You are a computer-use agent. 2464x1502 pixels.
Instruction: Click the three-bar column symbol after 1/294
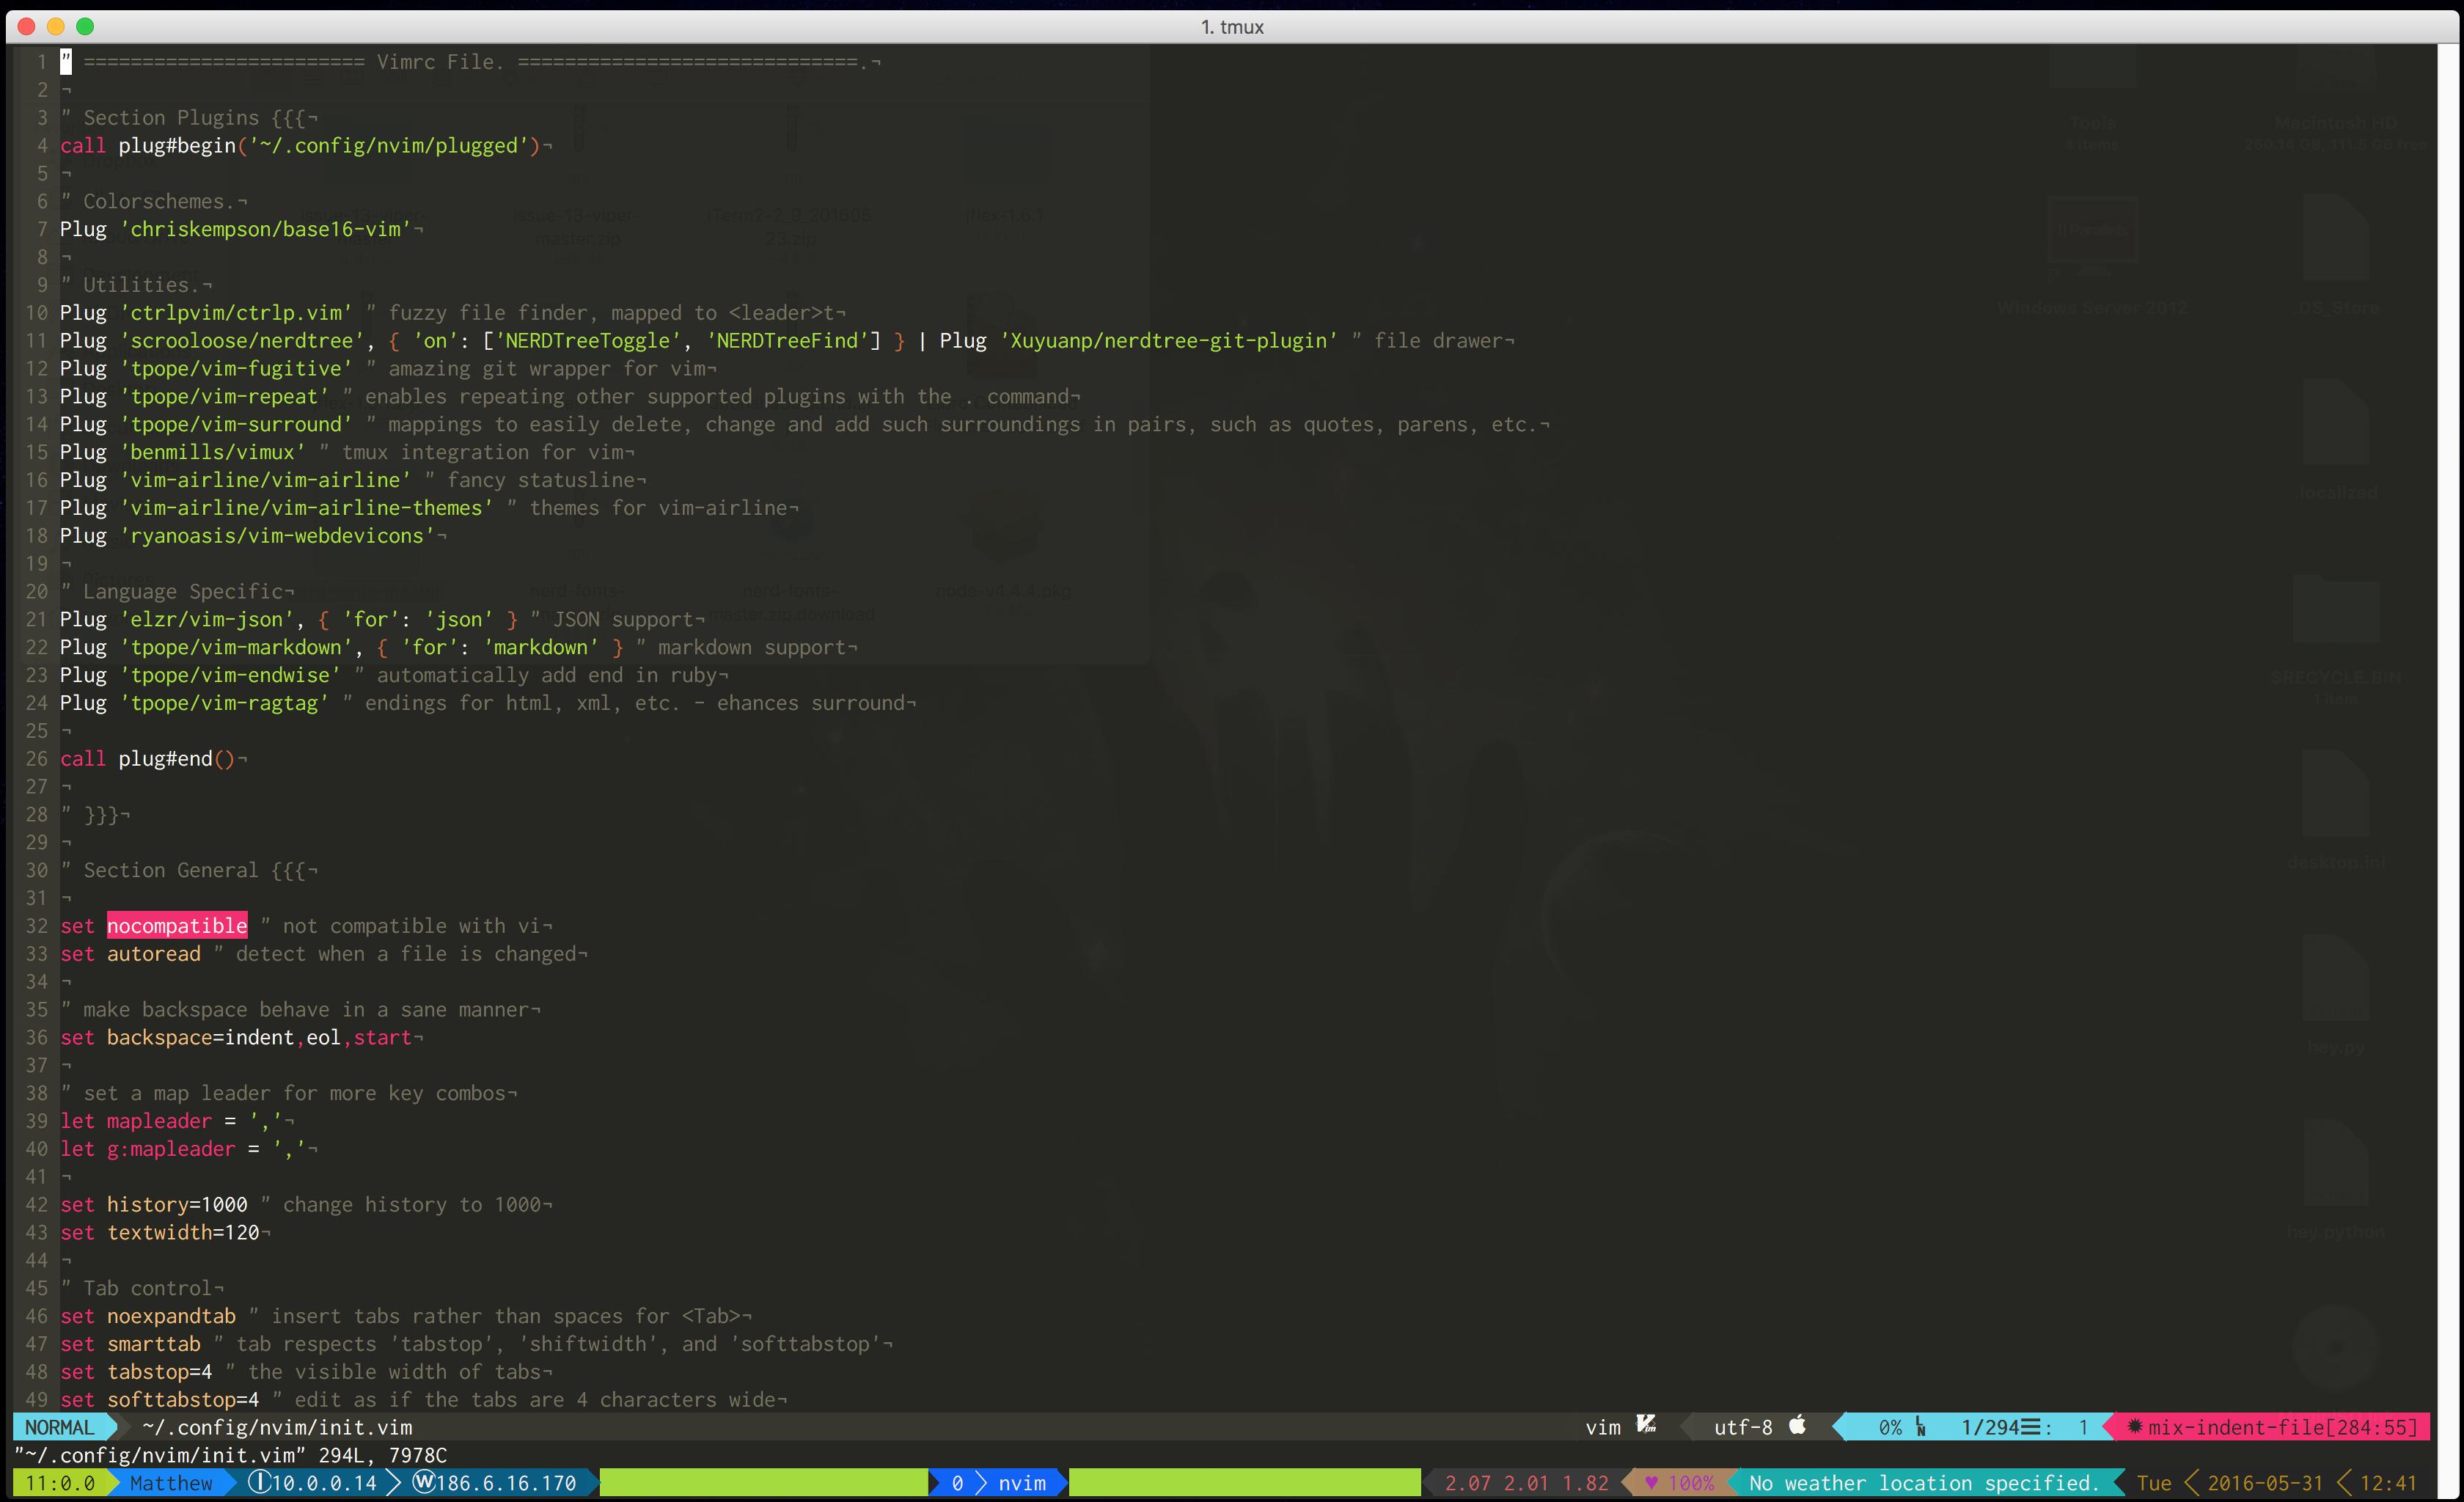[2031, 1427]
